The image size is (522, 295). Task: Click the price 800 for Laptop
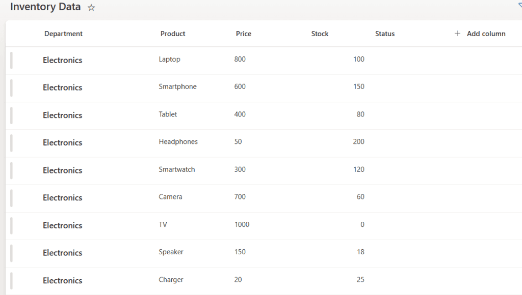pyautogui.click(x=240, y=59)
